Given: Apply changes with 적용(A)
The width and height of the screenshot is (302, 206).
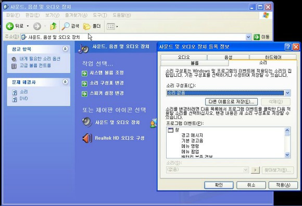Looking at the screenshot, I should click(x=283, y=185).
